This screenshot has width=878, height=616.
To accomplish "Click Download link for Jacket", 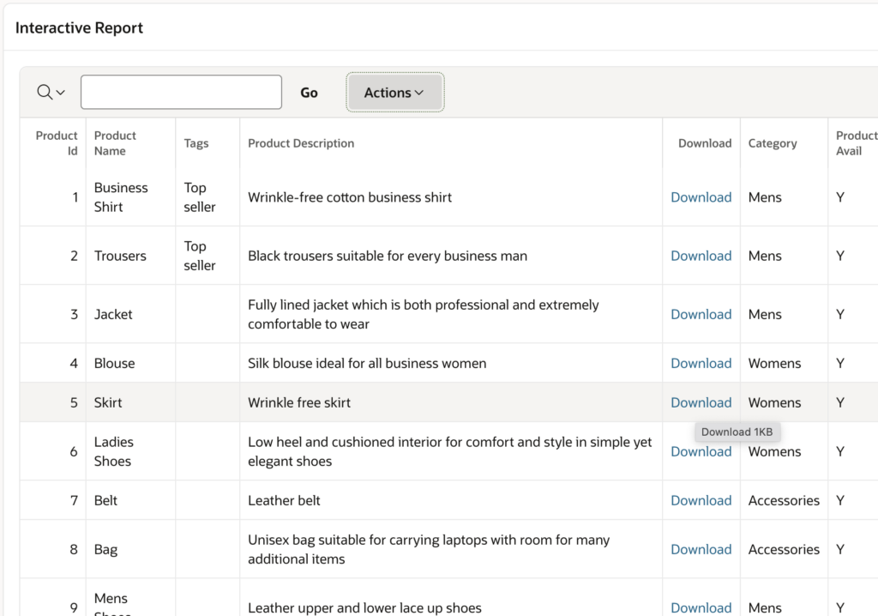I will pyautogui.click(x=701, y=314).
